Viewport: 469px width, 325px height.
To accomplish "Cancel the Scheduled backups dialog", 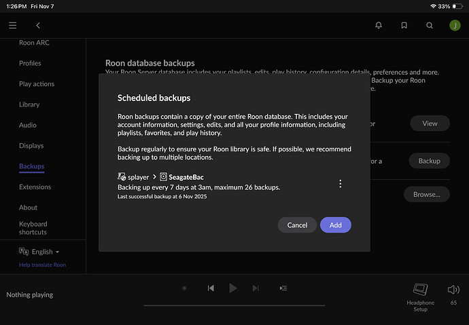I will 297,225.
